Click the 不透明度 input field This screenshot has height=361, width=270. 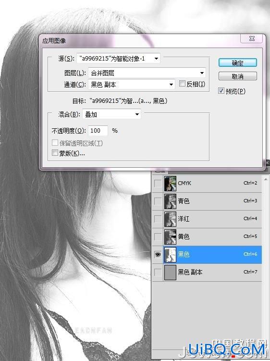point(98,131)
